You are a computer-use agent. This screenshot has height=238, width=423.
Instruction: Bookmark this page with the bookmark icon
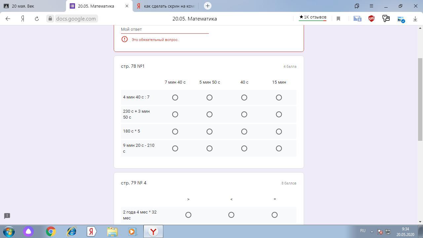(338, 19)
